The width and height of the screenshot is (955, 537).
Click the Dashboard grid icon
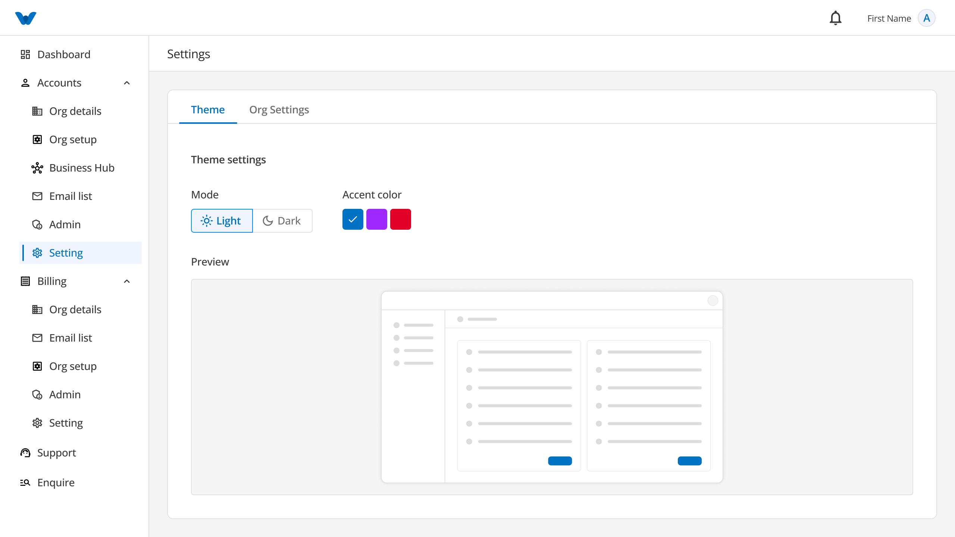click(x=25, y=54)
